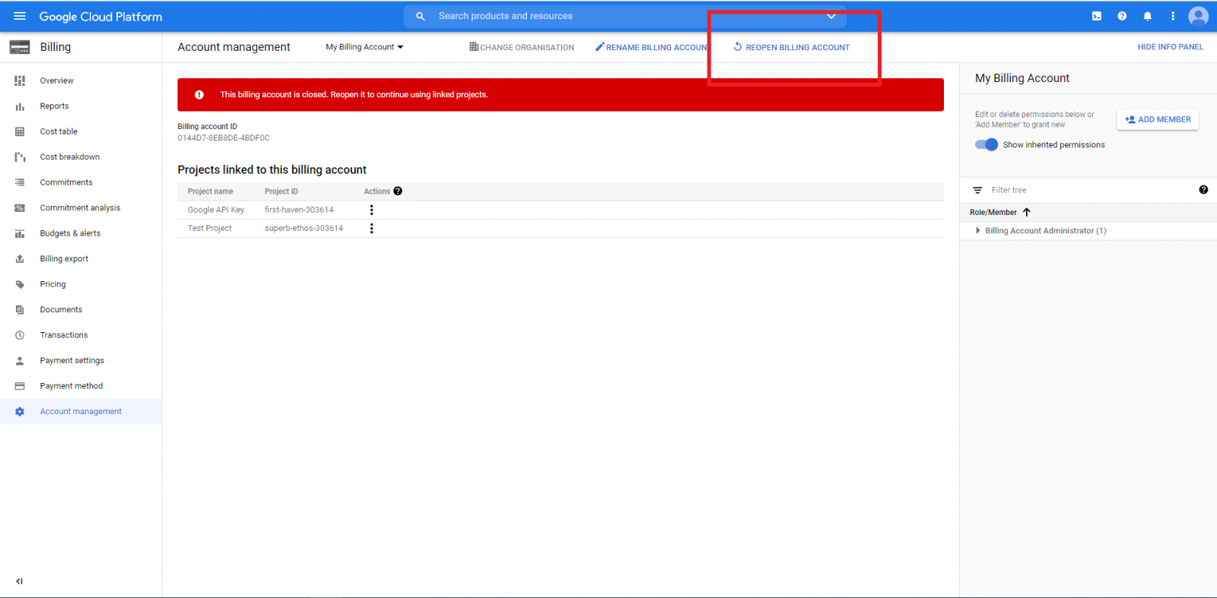Screen dimensions: 1217x598
Task: Open actions menu for Google API Key project
Action: coord(371,210)
